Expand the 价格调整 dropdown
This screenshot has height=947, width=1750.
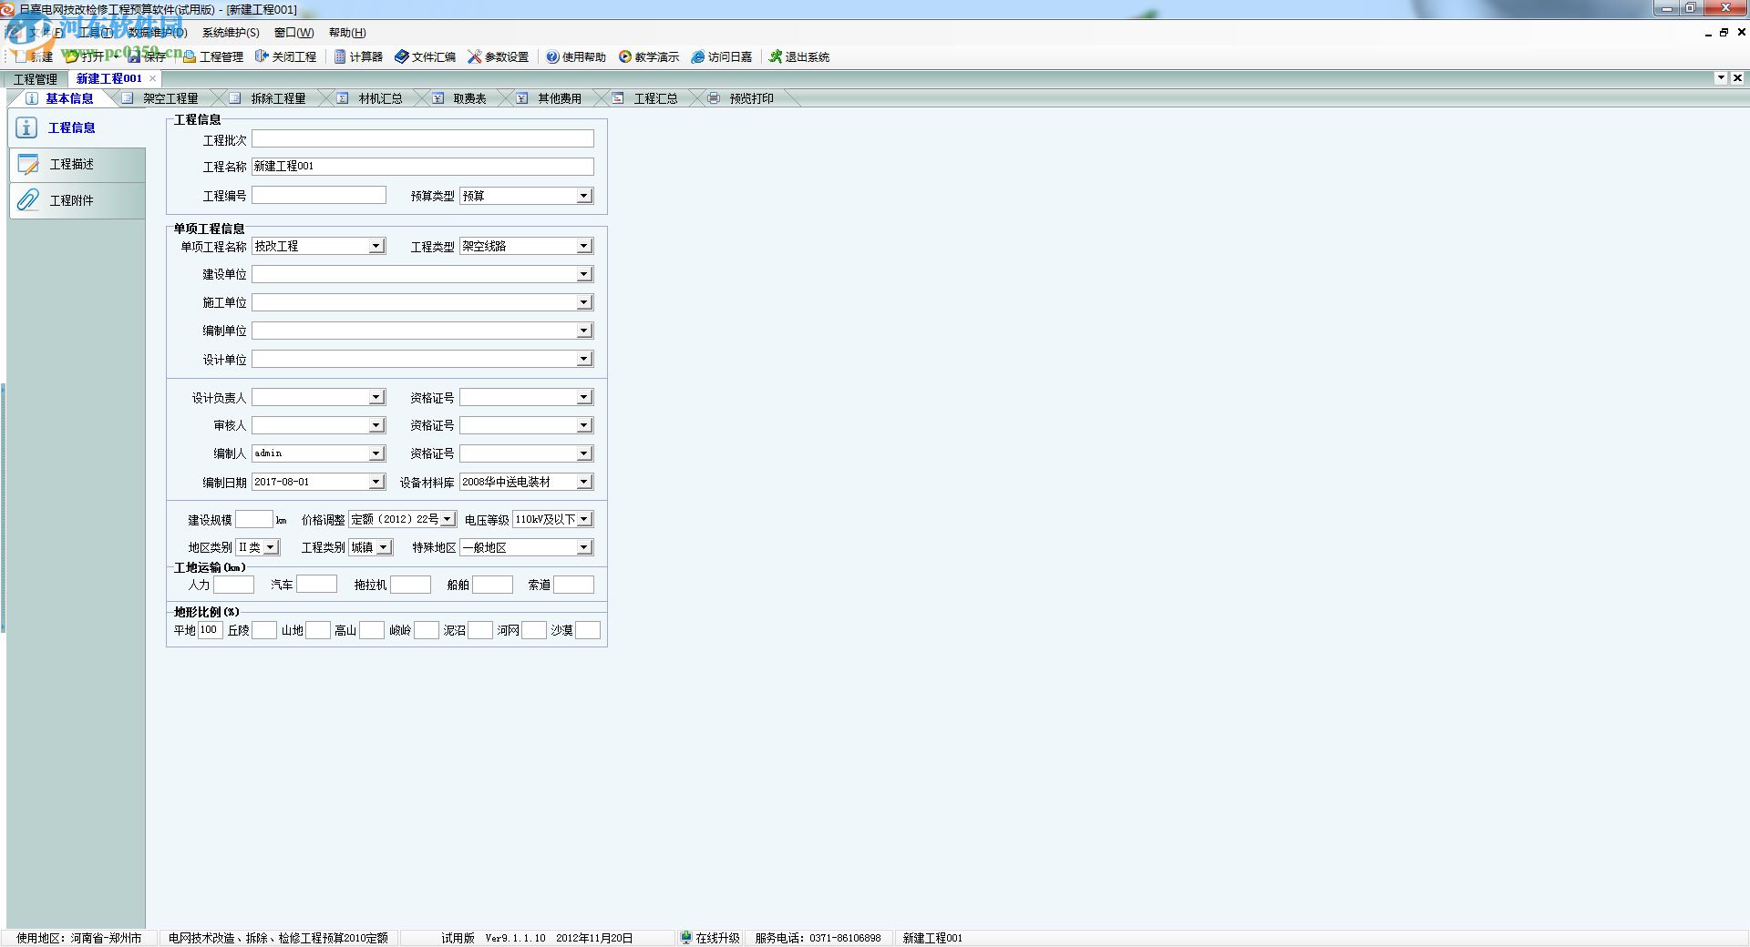[x=448, y=519]
